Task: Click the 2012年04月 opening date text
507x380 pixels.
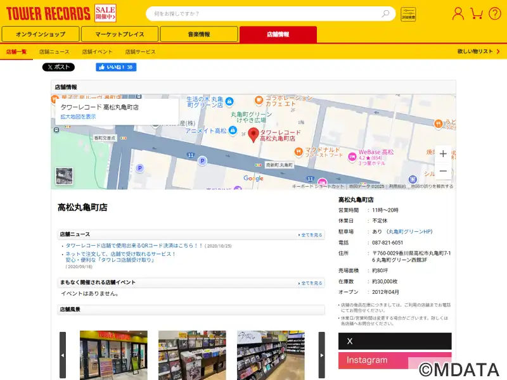Action: pyautogui.click(x=385, y=292)
